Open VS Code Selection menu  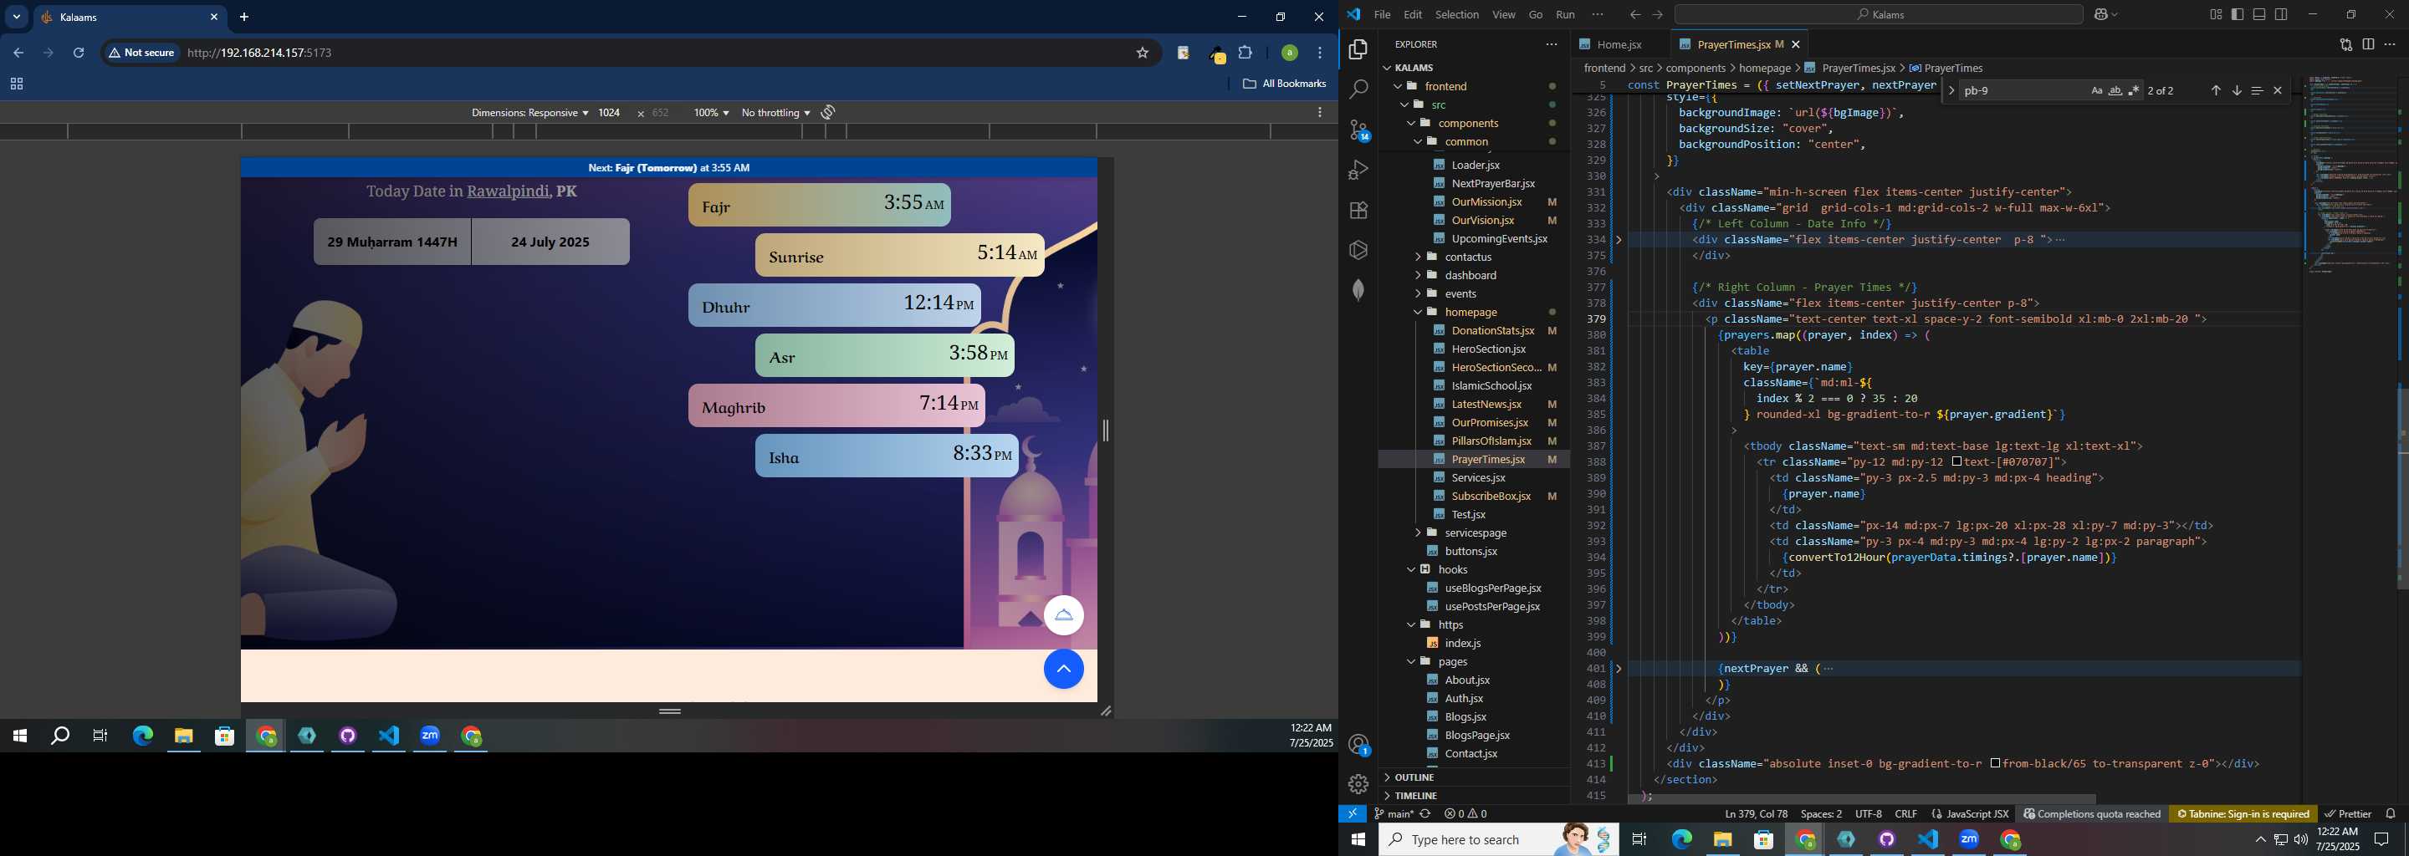point(1457,14)
